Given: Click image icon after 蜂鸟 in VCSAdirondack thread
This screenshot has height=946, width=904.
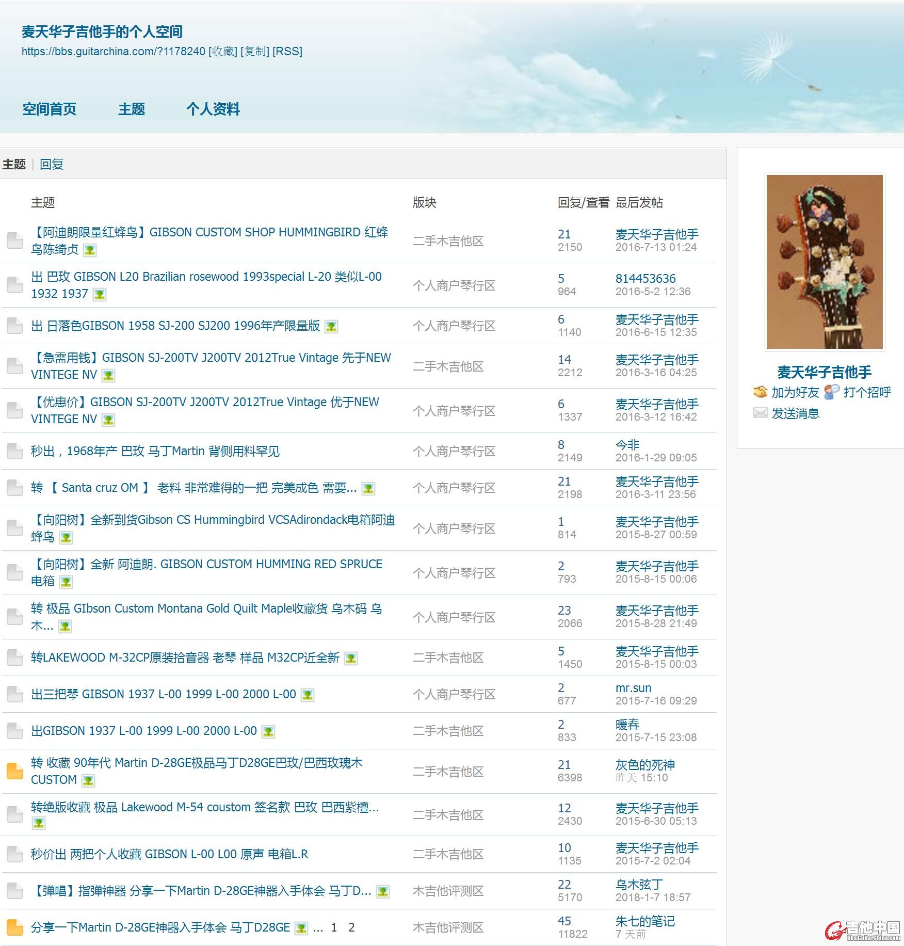Looking at the screenshot, I should coord(66,538).
